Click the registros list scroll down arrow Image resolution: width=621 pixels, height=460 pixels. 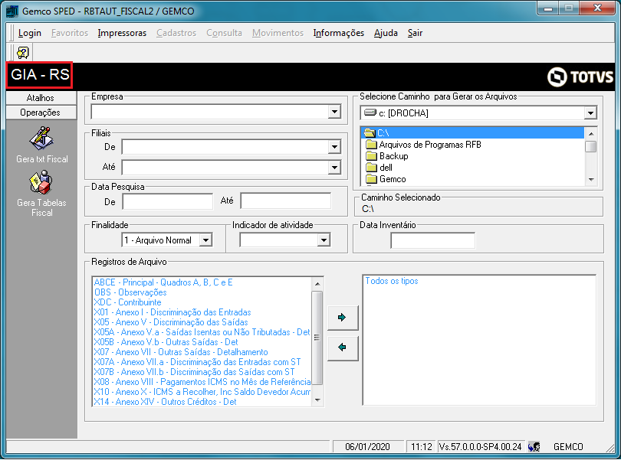coord(317,400)
